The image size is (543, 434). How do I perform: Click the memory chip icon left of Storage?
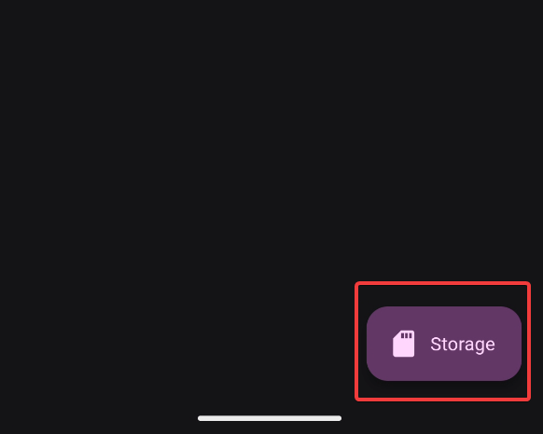(x=403, y=344)
